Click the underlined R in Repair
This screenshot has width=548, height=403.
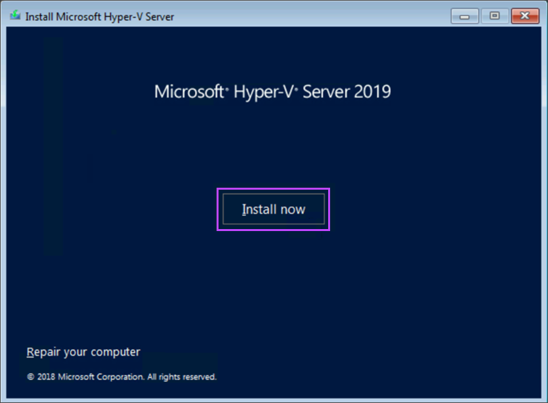pyautogui.click(x=30, y=352)
